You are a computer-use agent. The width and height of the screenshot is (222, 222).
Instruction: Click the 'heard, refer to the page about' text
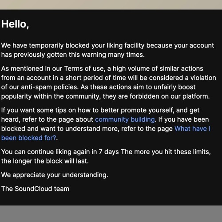(47, 119)
